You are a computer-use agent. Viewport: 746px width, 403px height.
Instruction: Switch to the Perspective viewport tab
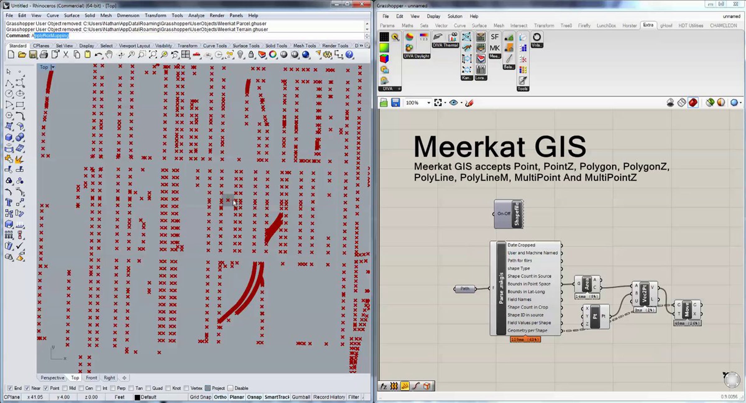(53, 378)
